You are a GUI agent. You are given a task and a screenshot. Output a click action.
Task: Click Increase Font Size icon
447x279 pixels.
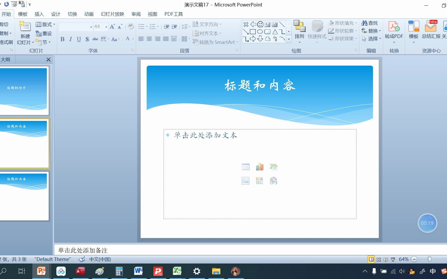tap(112, 27)
